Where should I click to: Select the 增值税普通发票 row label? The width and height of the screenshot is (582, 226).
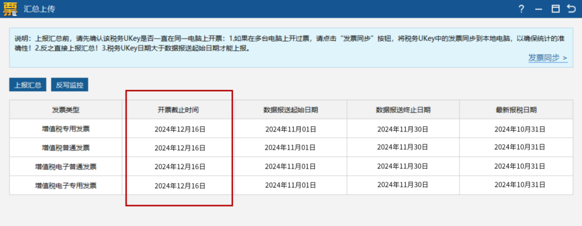click(x=66, y=148)
